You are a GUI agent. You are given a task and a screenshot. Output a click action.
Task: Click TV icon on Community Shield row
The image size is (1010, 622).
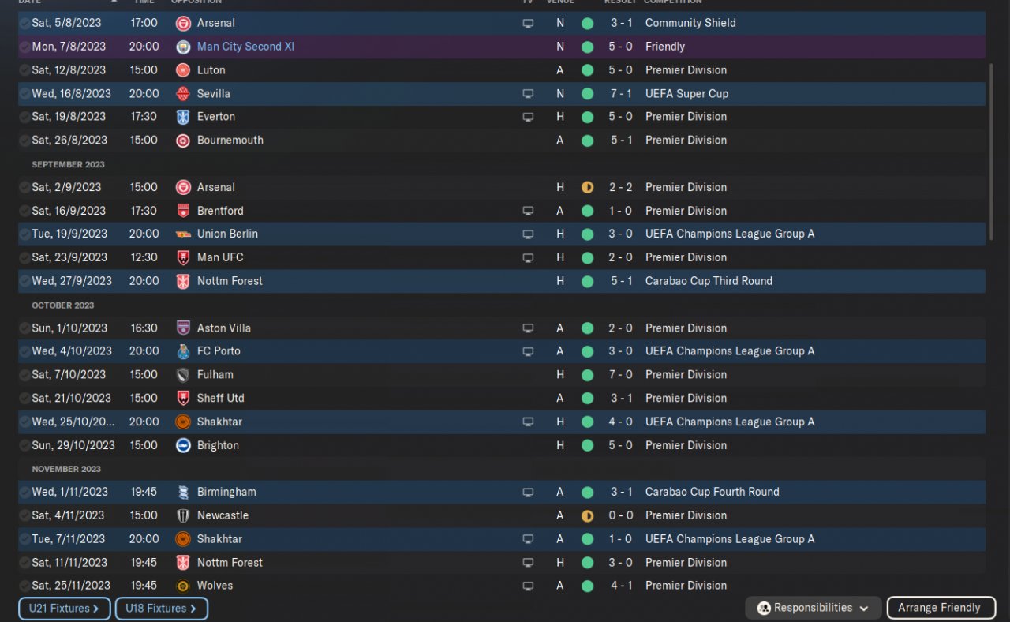[x=528, y=24]
